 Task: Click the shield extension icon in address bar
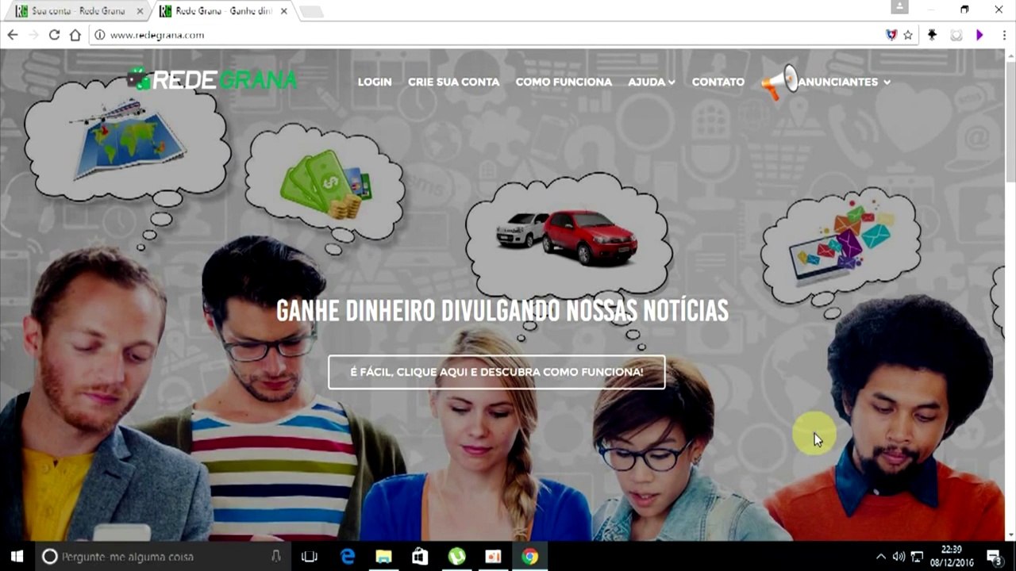point(891,35)
